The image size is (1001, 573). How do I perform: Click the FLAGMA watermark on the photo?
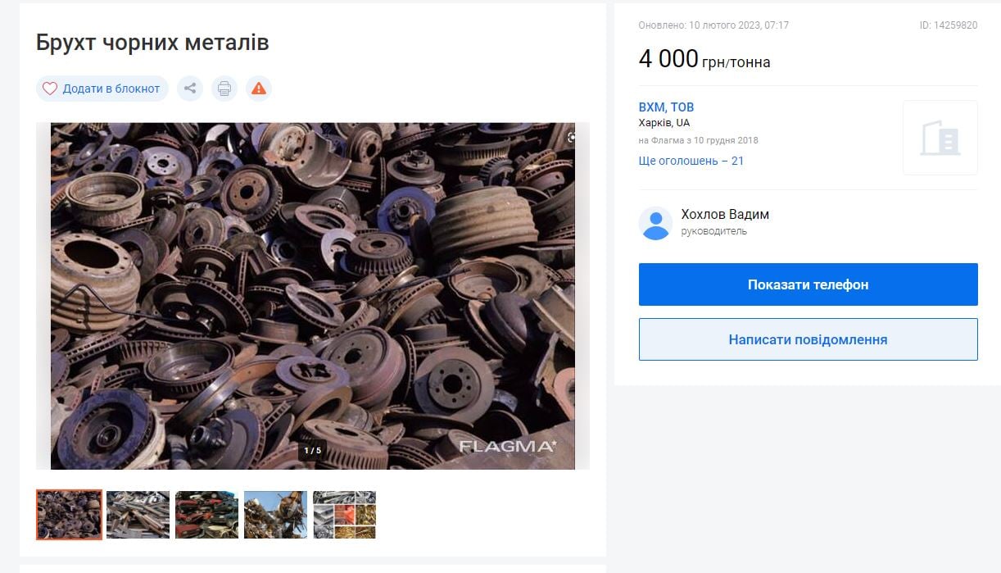coord(513,449)
